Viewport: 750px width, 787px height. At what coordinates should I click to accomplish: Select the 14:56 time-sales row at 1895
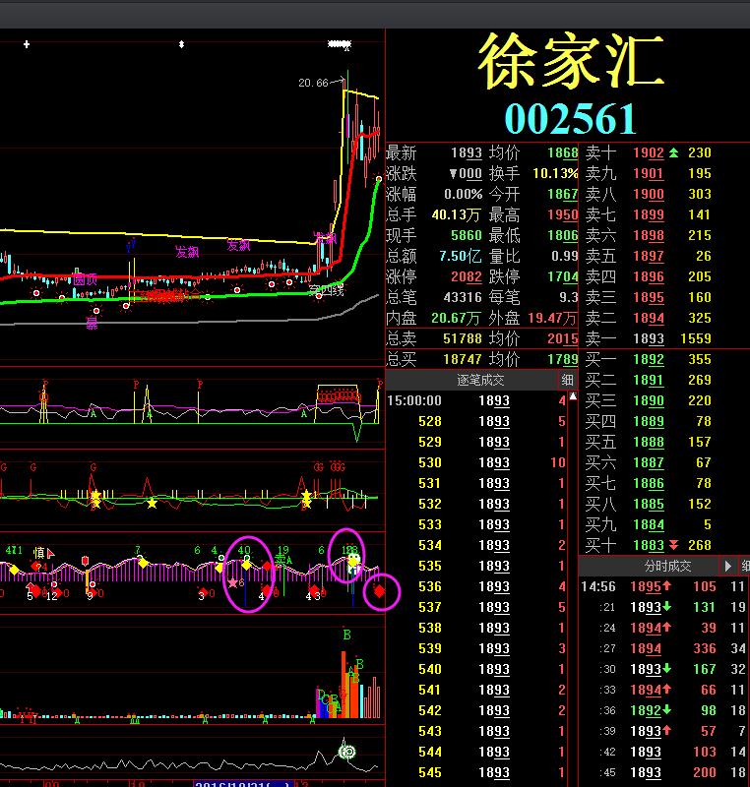click(663, 586)
